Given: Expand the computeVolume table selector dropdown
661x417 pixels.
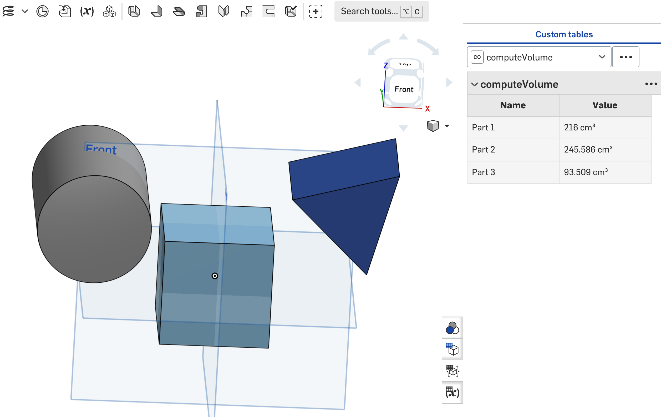Looking at the screenshot, I should (602, 57).
